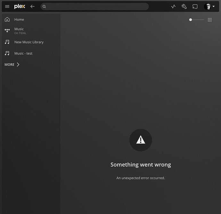The width and height of the screenshot is (221, 214).
Task: Click the Plex logo
Action: (x=20, y=6)
